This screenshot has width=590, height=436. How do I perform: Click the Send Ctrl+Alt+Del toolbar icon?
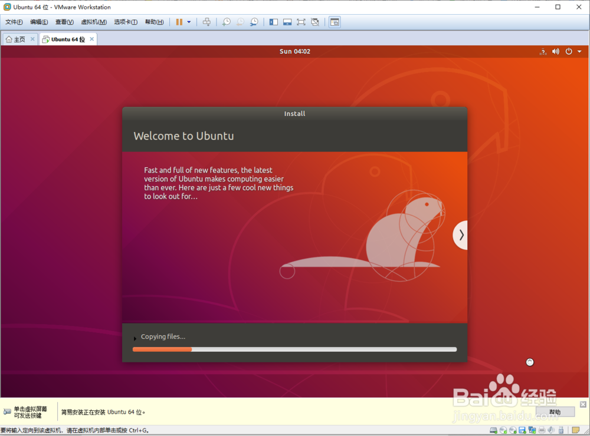206,22
